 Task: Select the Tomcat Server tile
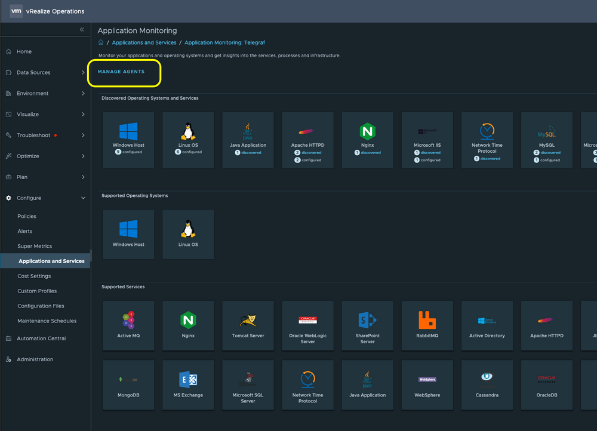[x=248, y=325]
